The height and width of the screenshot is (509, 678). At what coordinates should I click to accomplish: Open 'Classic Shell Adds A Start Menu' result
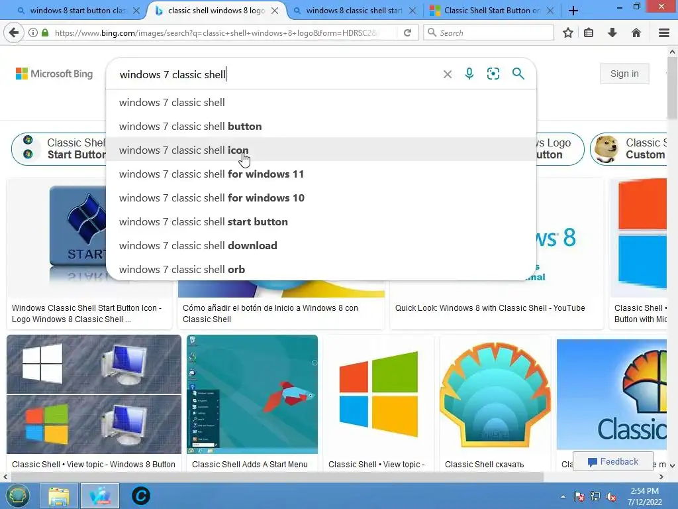pyautogui.click(x=250, y=464)
